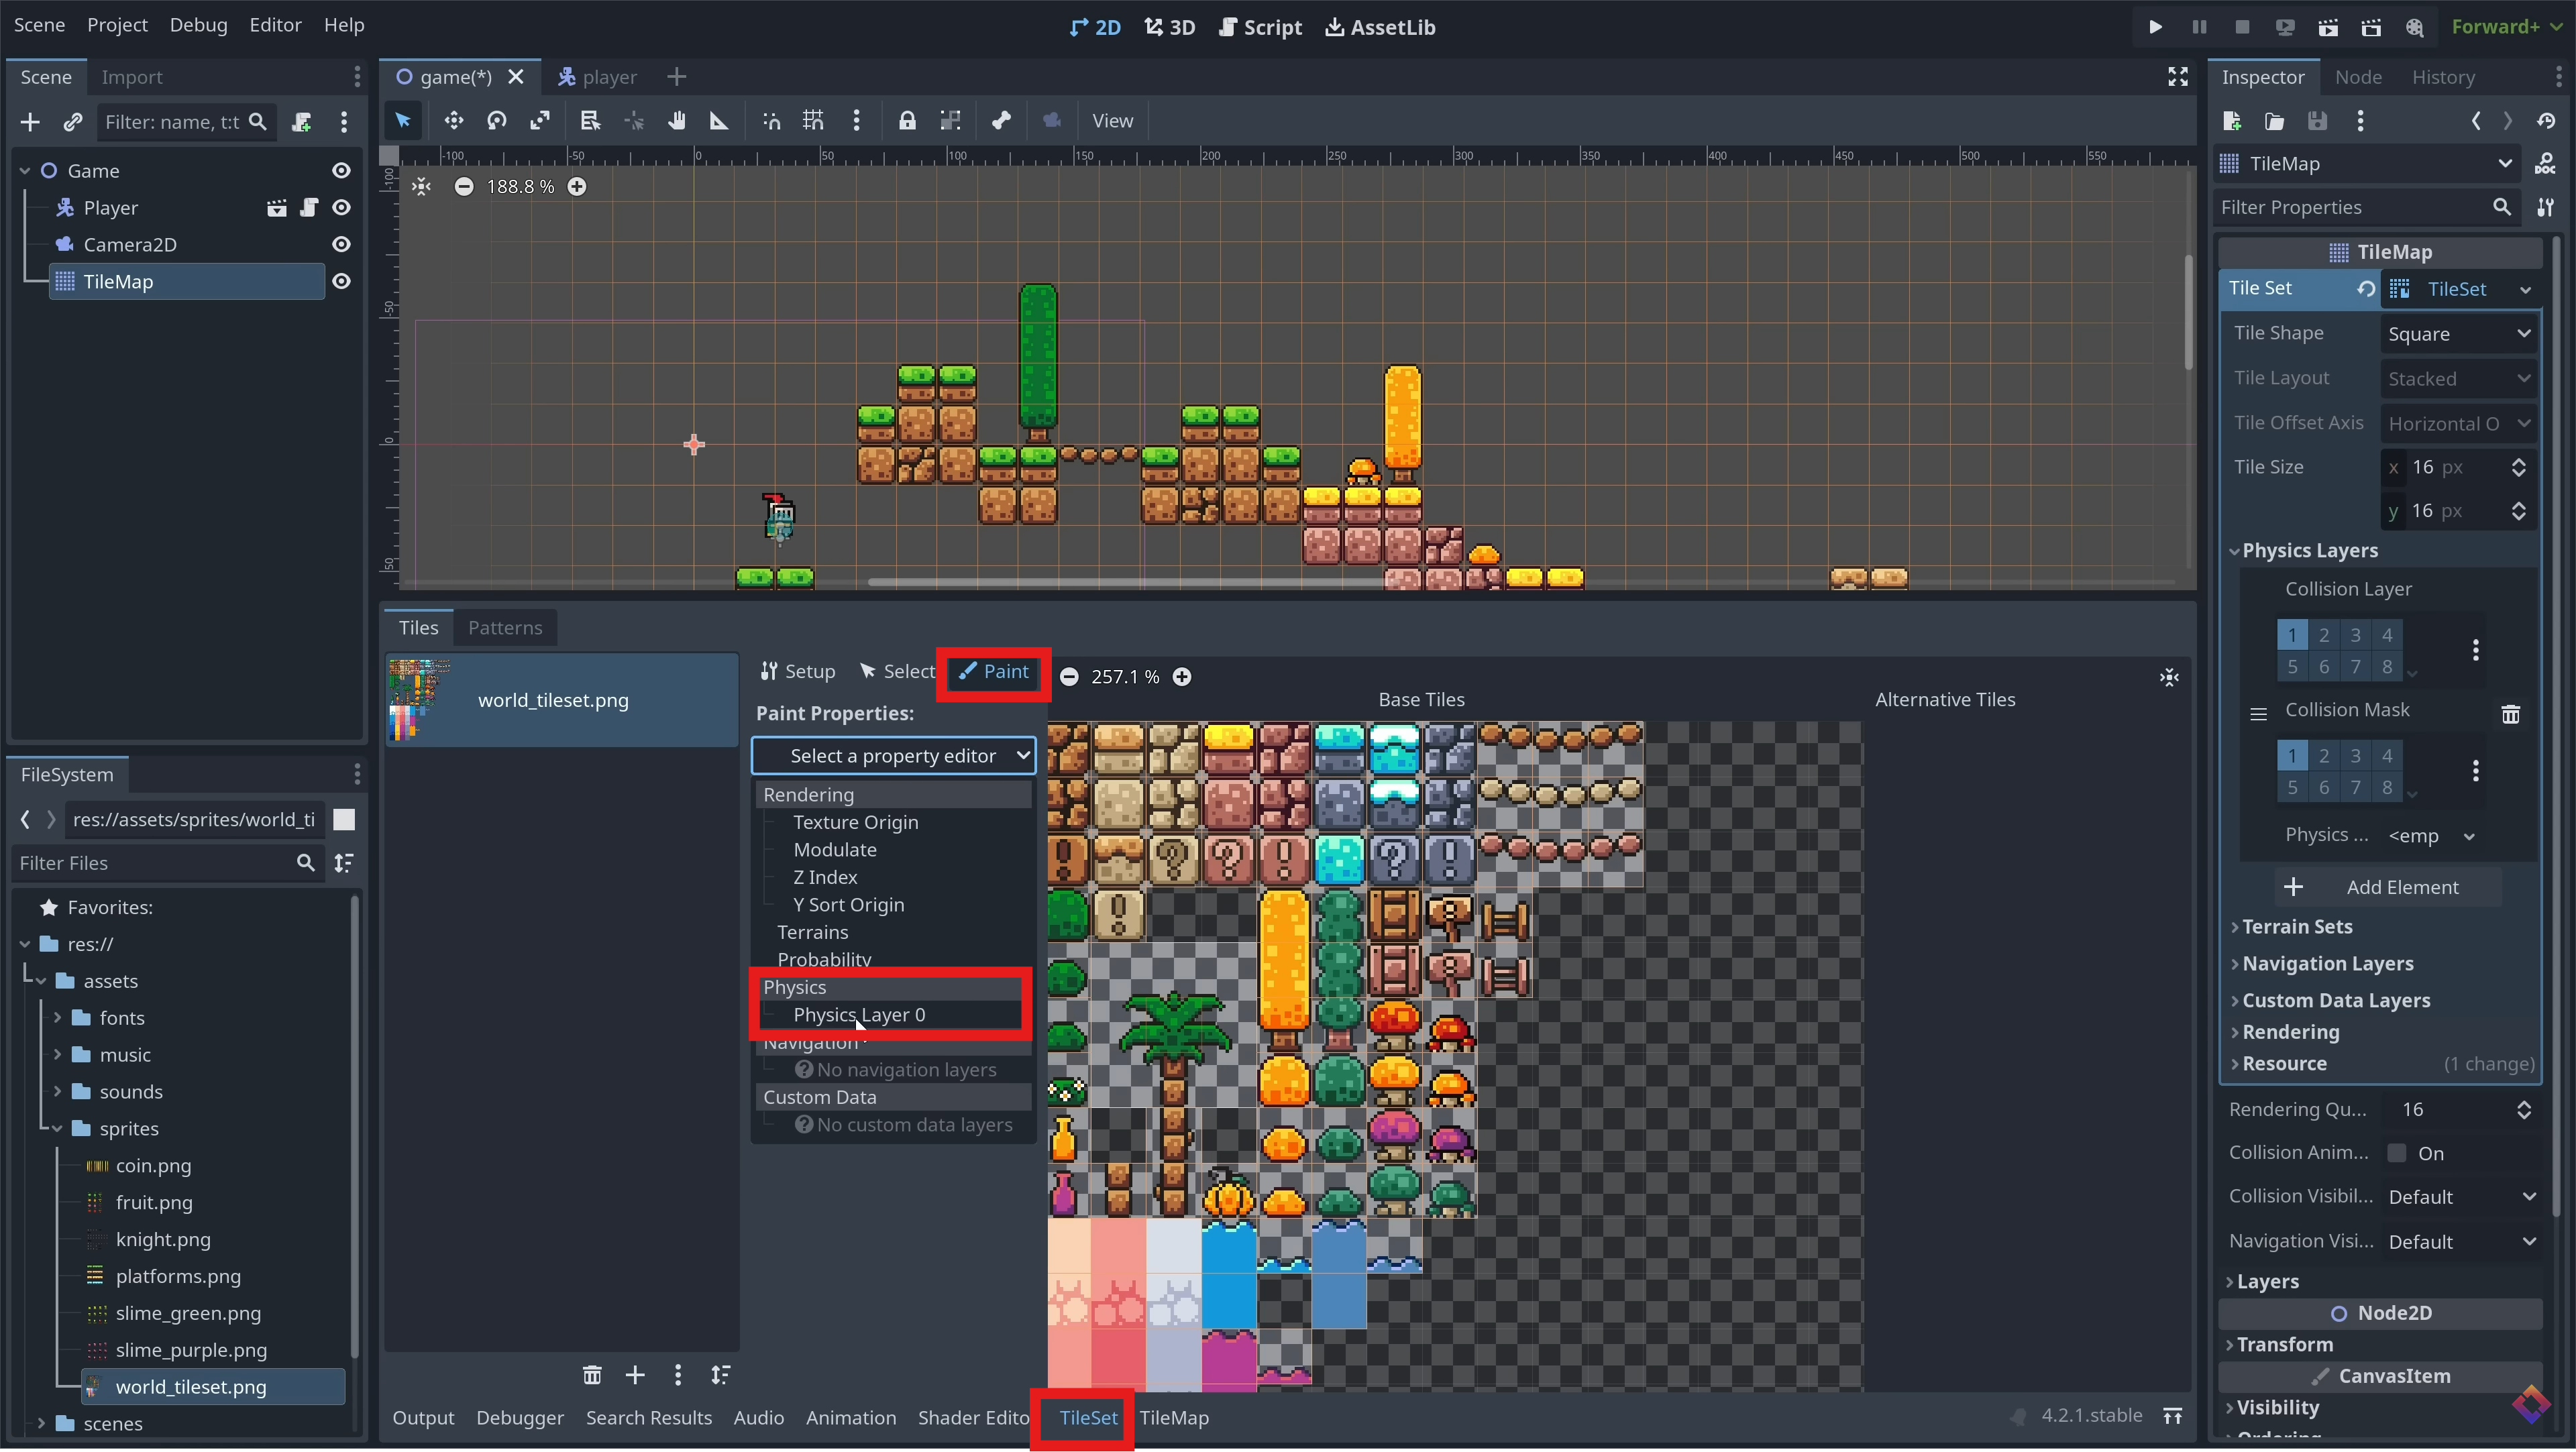This screenshot has height=1452, width=2576.
Task: Open the Debug menu
Action: (x=198, y=25)
